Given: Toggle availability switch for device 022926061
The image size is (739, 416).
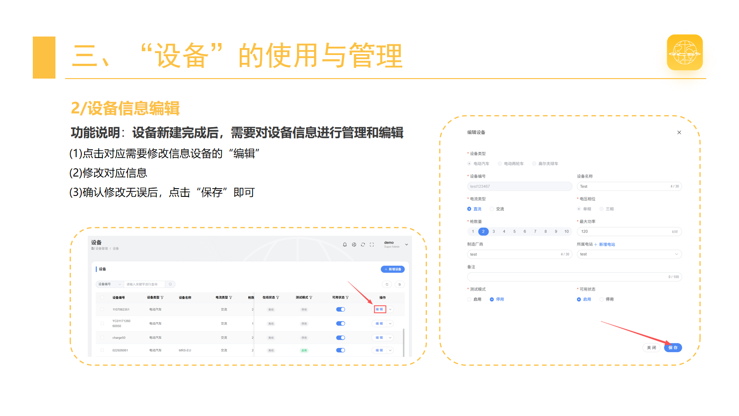Looking at the screenshot, I should click(x=341, y=350).
